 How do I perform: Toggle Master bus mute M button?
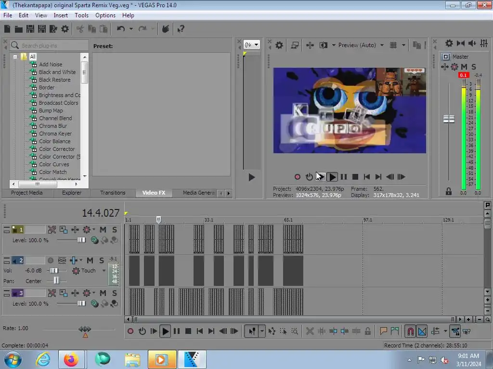[x=464, y=67]
